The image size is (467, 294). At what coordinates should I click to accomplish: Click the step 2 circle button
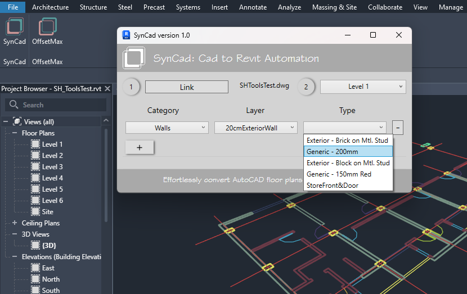click(306, 87)
